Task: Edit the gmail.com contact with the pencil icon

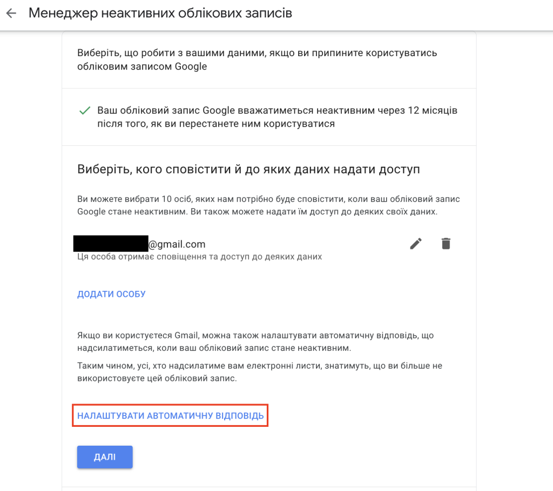Action: tap(416, 243)
